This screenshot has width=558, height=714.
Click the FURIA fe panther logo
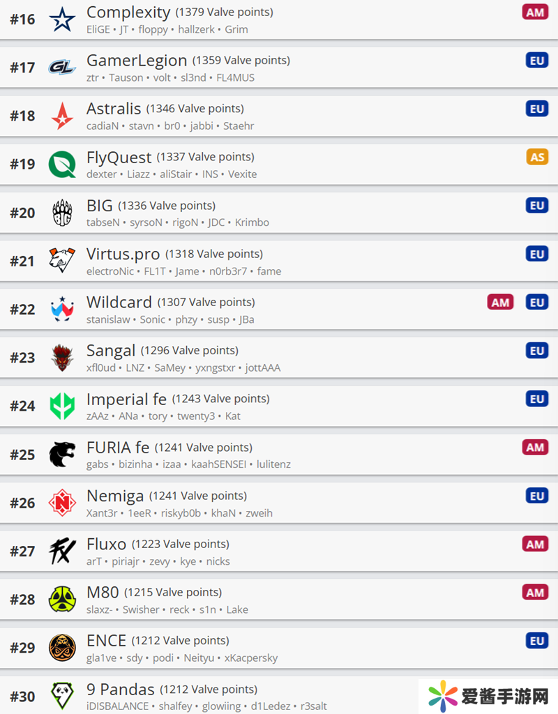(62, 455)
